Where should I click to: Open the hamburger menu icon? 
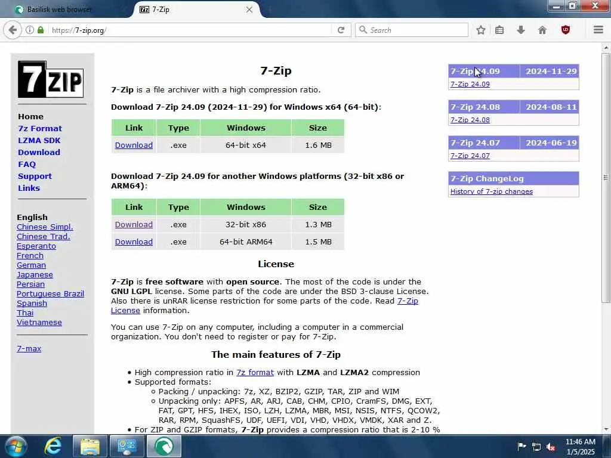pos(598,30)
